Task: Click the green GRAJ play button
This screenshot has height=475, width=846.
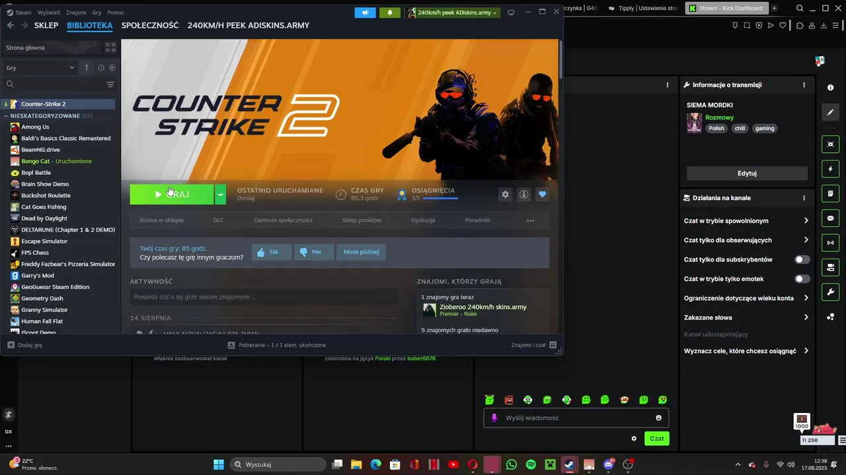Action: pyautogui.click(x=172, y=194)
